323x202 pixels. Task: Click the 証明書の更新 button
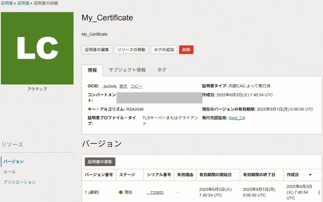[x=100, y=162]
